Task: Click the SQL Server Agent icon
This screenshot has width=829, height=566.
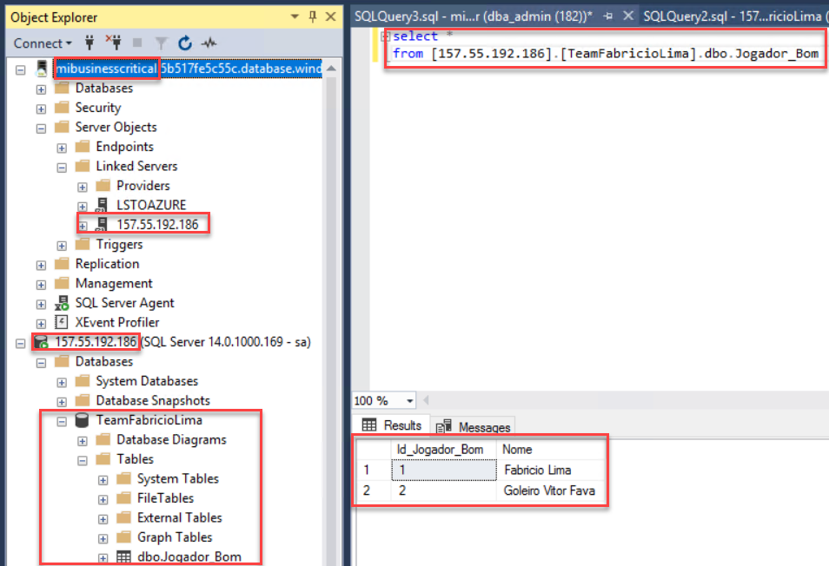Action: coord(62,303)
